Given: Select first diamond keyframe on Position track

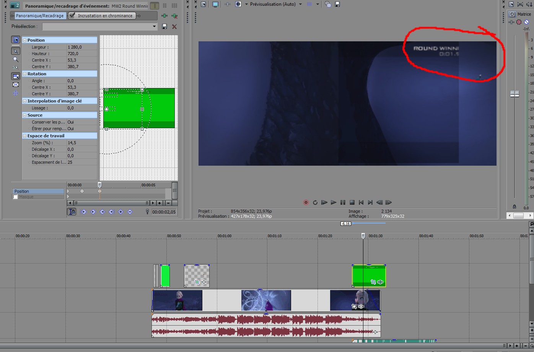Looking at the screenshot, I should (82, 191).
